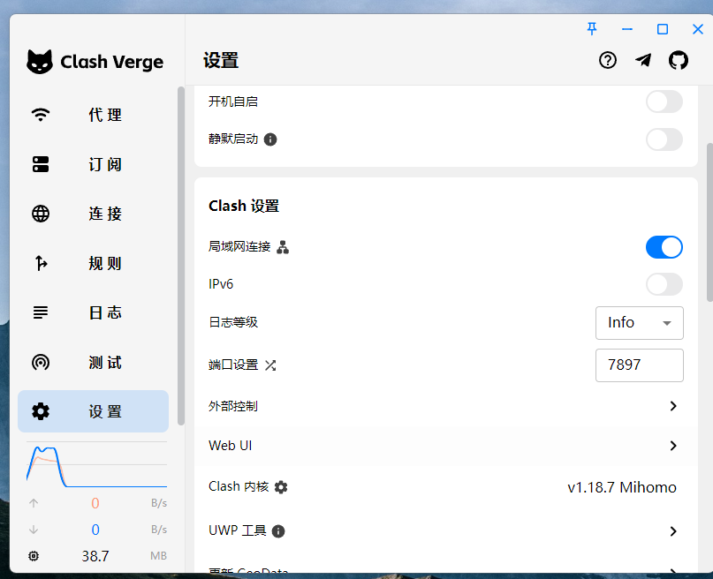Open the 日志等级 Info dropdown
This screenshot has width=713, height=579.
click(x=640, y=323)
